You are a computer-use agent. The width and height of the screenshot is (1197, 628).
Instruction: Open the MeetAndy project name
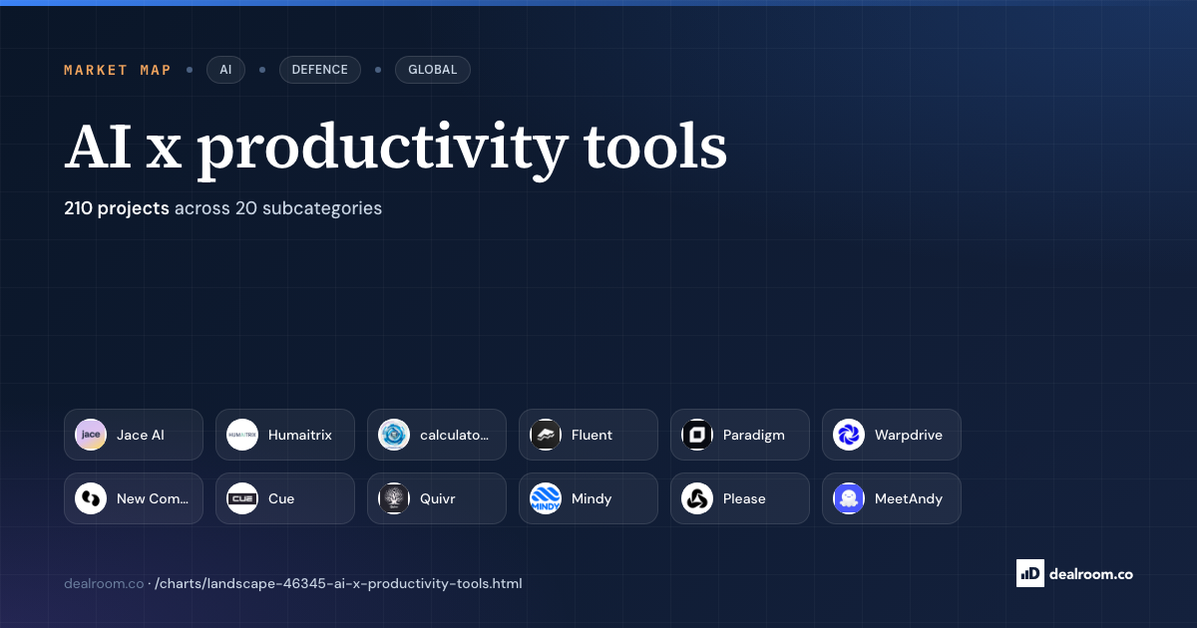pyautogui.click(x=909, y=498)
